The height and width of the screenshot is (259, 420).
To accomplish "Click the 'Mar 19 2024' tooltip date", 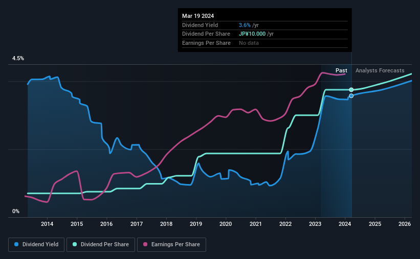I will pyautogui.click(x=198, y=16).
